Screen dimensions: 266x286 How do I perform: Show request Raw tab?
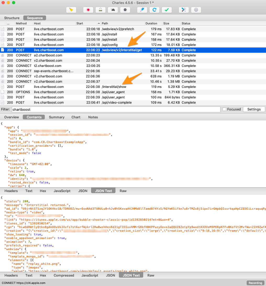123,191
